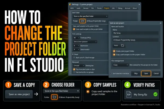
Task: Click the Name field containing My Song
Action: coord(136,33)
